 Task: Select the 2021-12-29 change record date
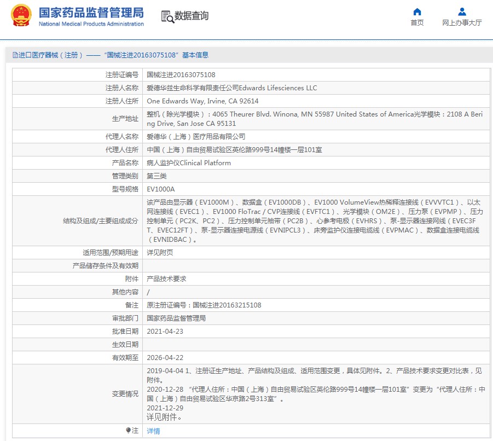pyautogui.click(x=165, y=408)
